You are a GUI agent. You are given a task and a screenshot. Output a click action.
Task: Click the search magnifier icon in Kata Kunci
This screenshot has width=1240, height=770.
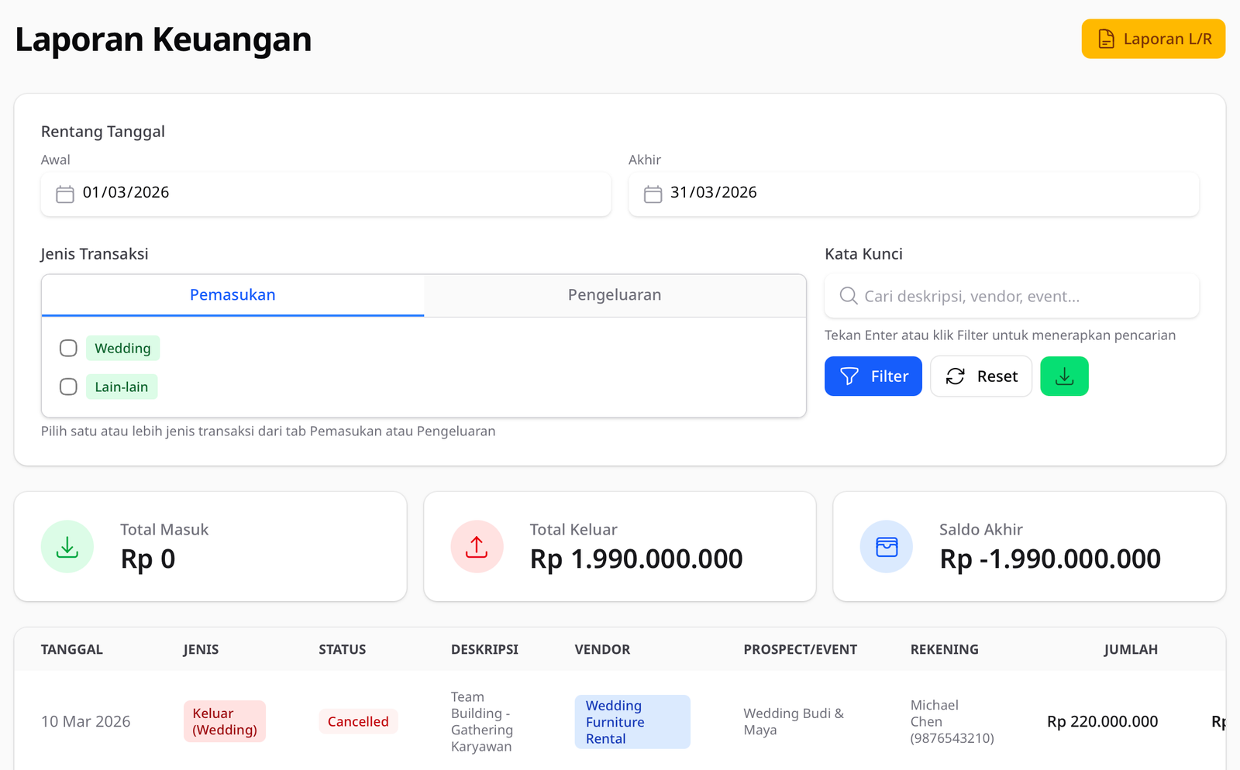point(849,296)
